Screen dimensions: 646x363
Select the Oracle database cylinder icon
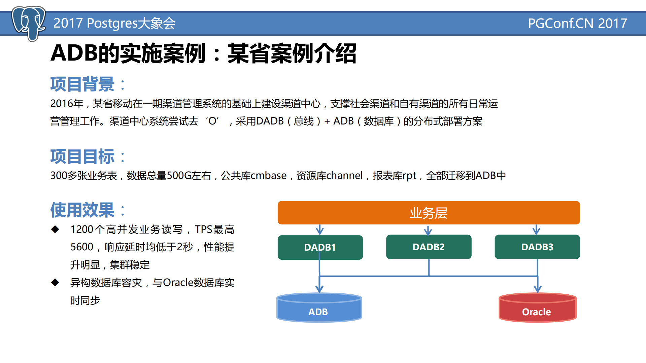point(537,307)
